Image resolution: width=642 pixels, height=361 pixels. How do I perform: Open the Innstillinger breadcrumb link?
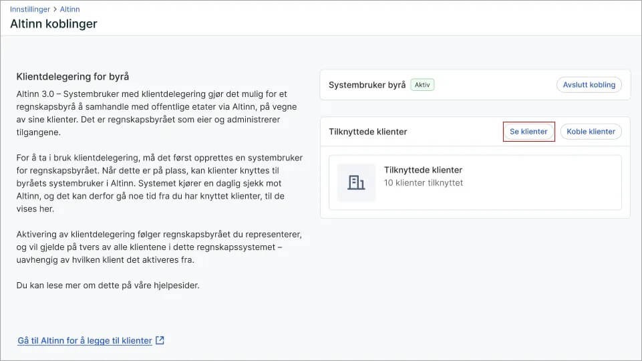(x=30, y=9)
